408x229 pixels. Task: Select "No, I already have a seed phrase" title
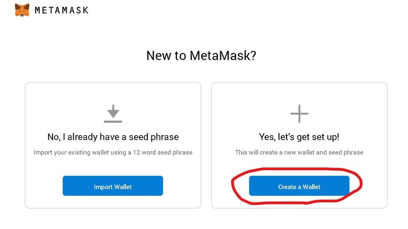click(113, 137)
